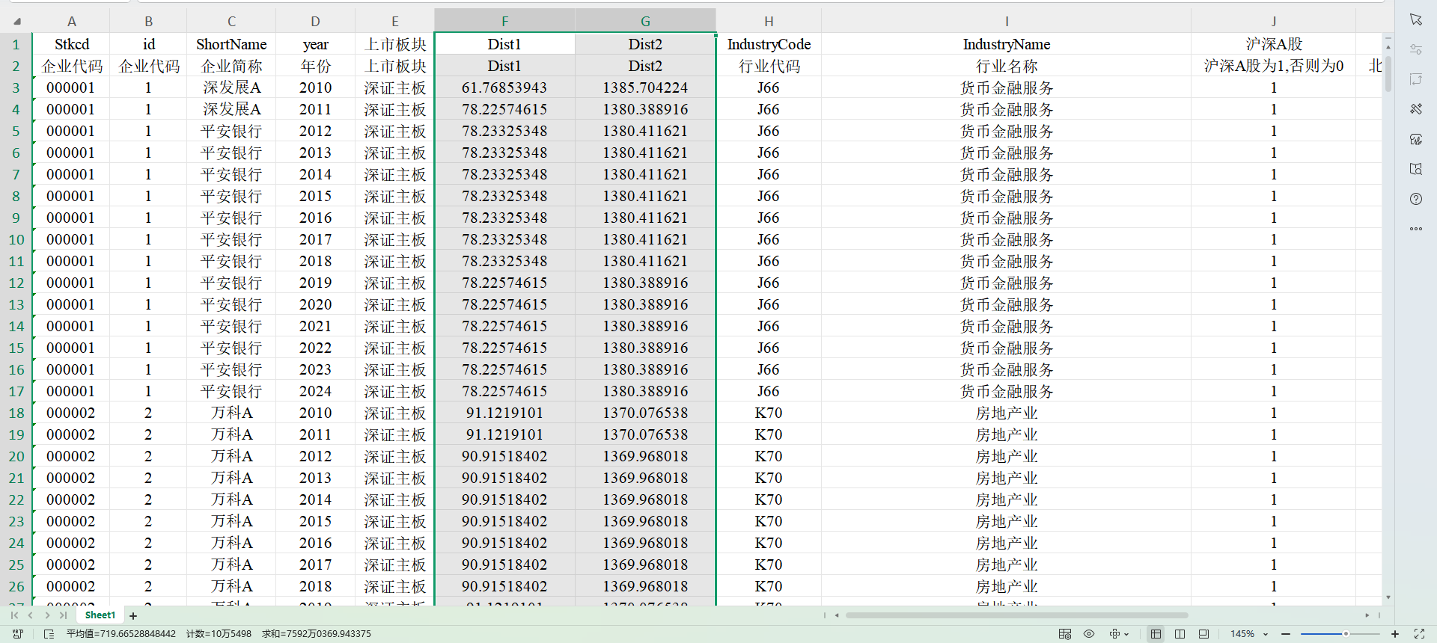This screenshot has height=643, width=1437.
Task: Enter full screen mode
Action: pos(1419,634)
